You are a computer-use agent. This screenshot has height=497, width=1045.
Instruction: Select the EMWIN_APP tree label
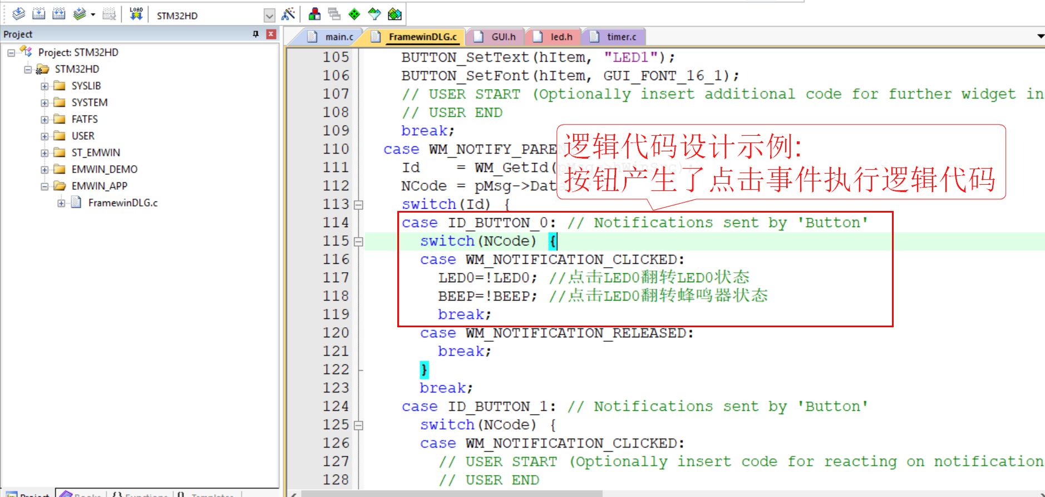click(x=99, y=186)
